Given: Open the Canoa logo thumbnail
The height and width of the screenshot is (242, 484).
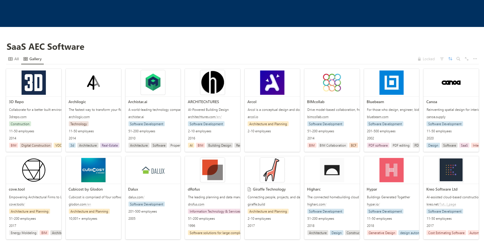Looking at the screenshot, I should [451, 82].
